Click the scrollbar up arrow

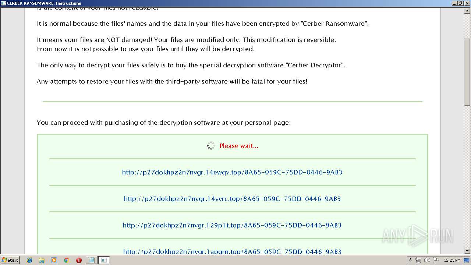[468, 10]
